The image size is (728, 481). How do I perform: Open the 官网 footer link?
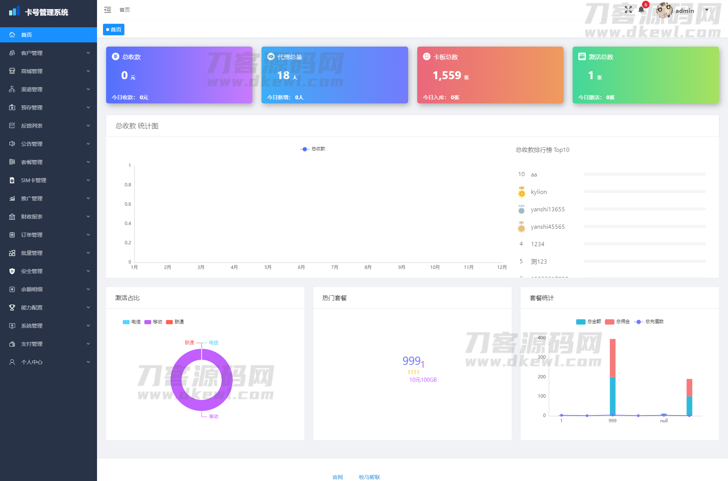coord(337,477)
